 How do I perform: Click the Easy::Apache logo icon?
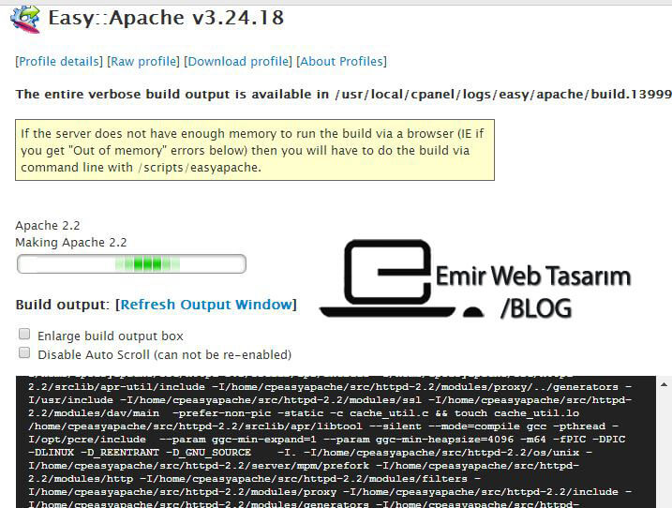(25, 19)
